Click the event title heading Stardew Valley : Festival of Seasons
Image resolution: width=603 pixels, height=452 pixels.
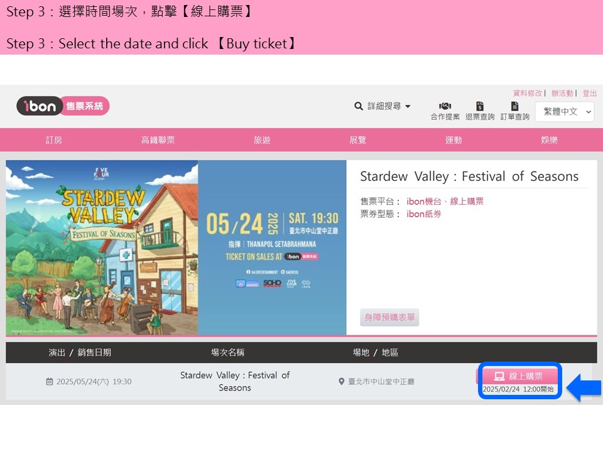click(x=469, y=176)
